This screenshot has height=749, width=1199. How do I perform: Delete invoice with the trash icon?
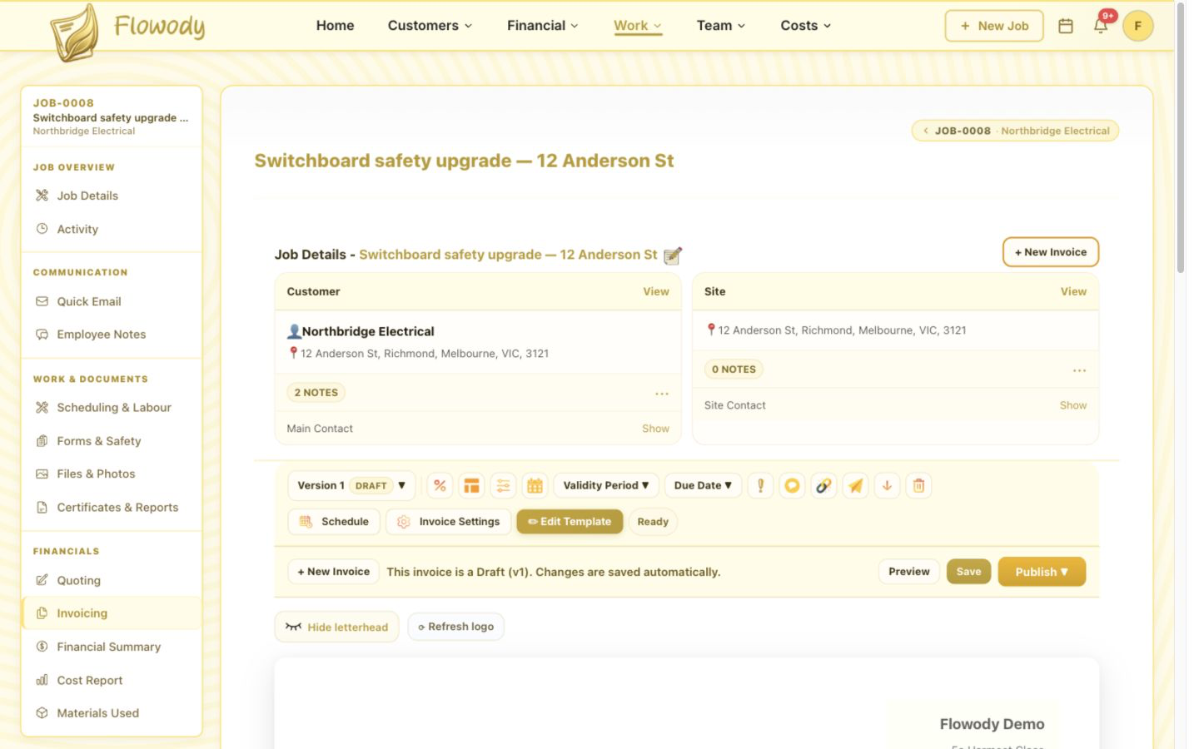(x=918, y=485)
